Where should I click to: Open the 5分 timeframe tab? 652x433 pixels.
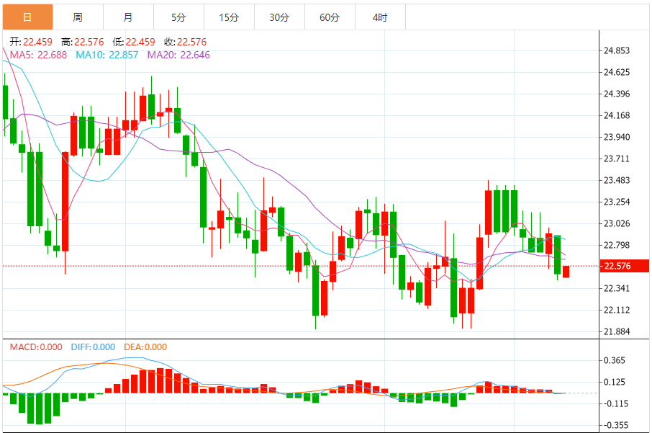pos(178,17)
